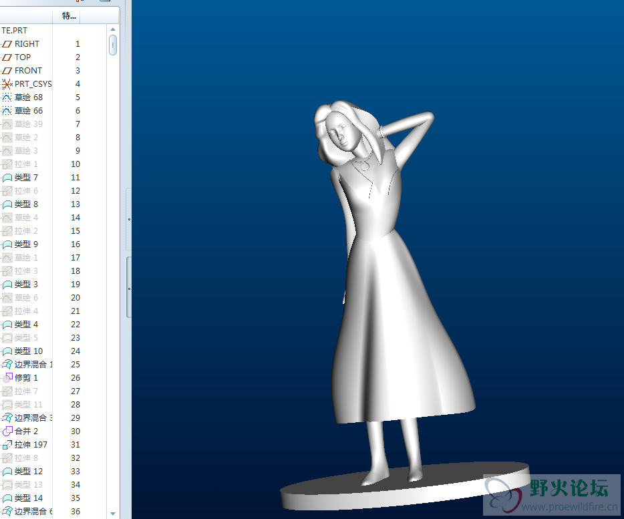Select feature 草绘 3 in model tree
Screen dimensions: 624x519
click(26, 151)
